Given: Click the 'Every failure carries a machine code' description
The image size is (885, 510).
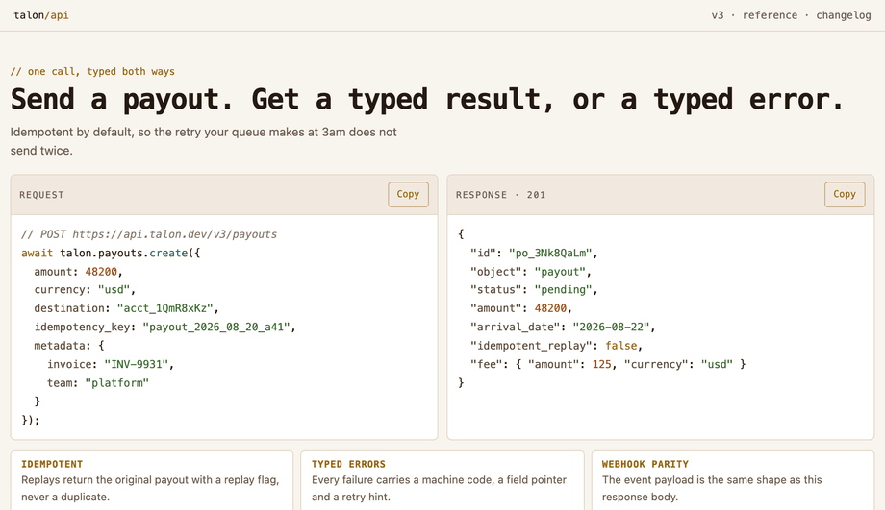Looking at the screenshot, I should coord(439,489).
